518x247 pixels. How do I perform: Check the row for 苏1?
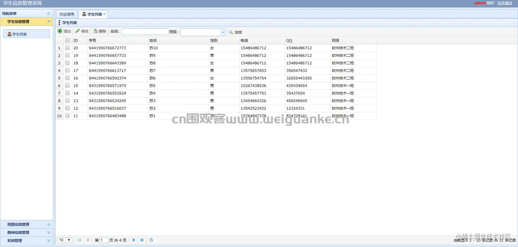[67, 116]
